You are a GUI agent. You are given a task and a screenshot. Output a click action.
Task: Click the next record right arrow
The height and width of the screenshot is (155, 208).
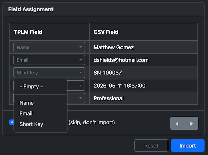pyautogui.click(x=191, y=123)
